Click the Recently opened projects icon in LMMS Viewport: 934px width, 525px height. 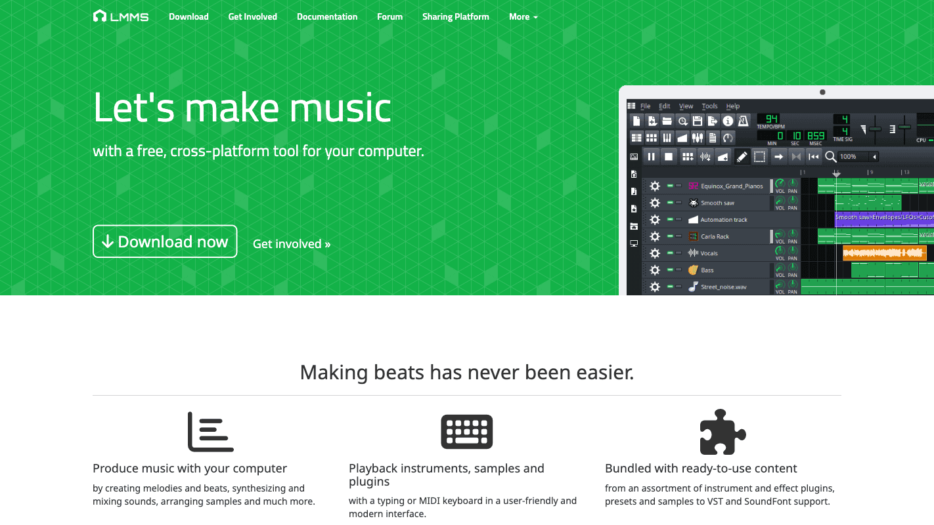682,121
